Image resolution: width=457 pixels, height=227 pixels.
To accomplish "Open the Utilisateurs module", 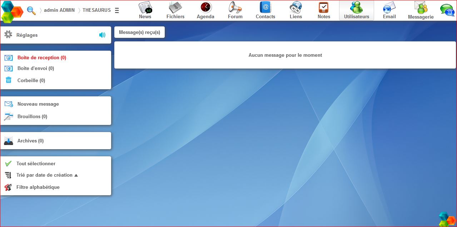I will point(356,10).
